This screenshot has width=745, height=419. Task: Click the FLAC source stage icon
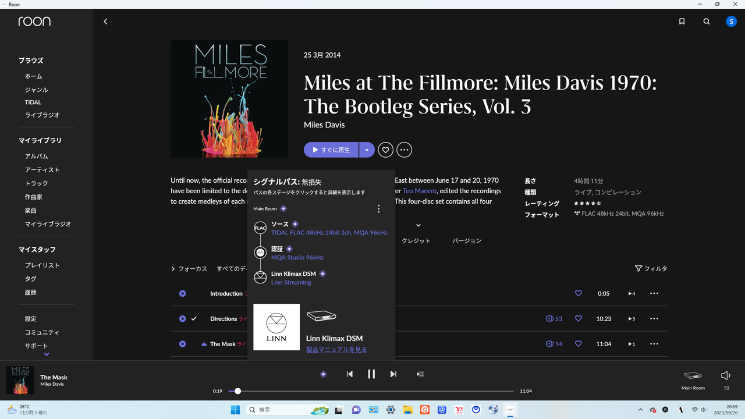coord(260,228)
